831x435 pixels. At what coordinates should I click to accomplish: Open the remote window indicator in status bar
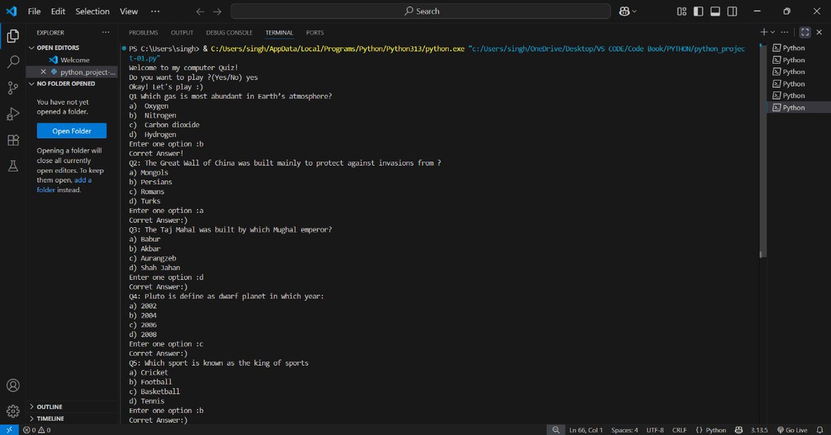coord(9,429)
